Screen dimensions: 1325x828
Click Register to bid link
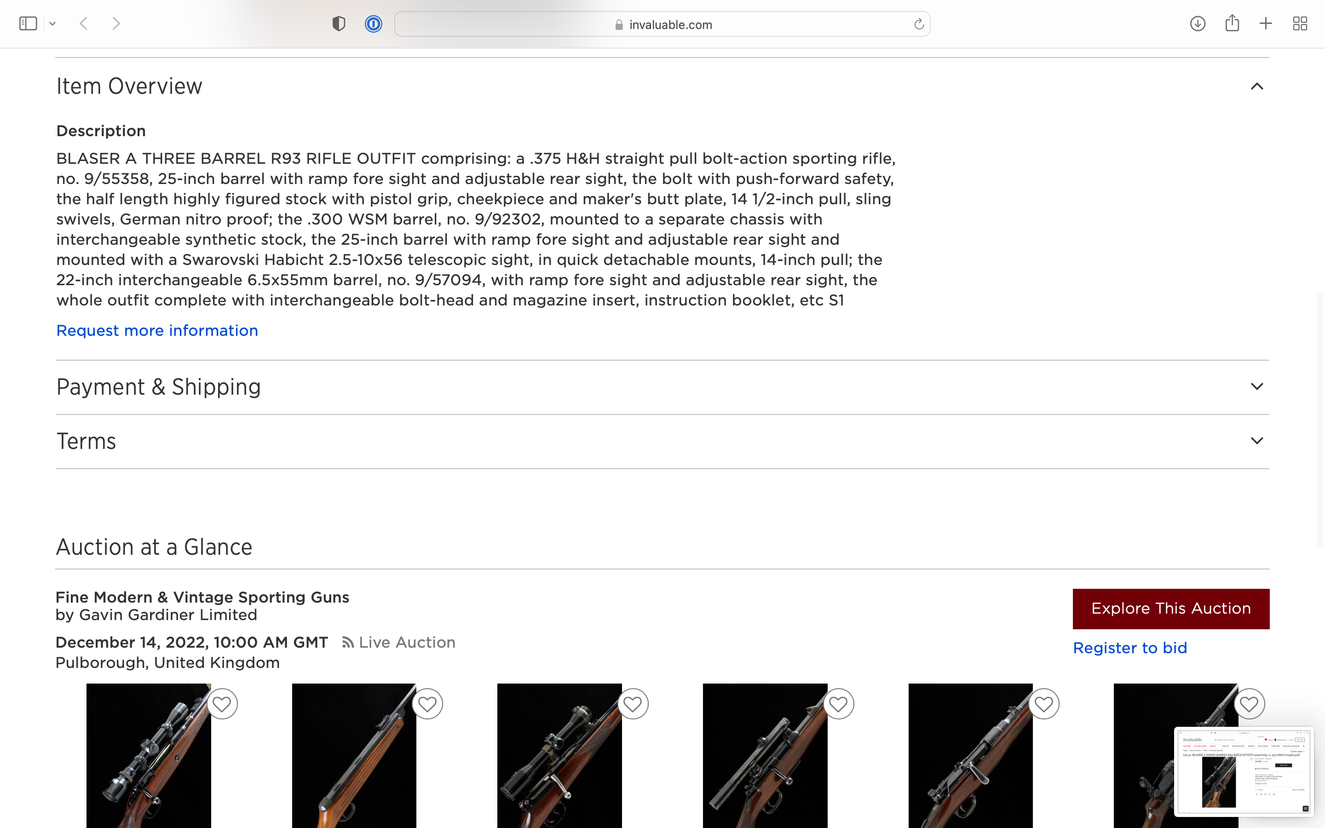pyautogui.click(x=1130, y=648)
